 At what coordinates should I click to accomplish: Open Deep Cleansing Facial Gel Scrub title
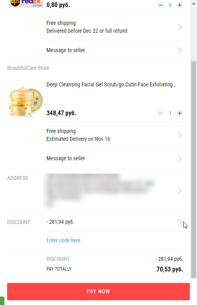tap(111, 84)
